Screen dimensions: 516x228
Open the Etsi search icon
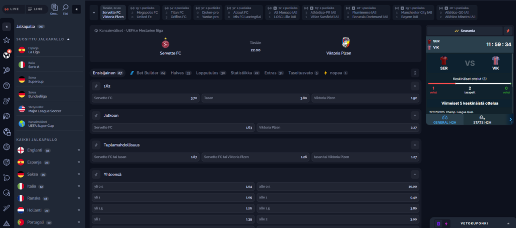coord(66,9)
